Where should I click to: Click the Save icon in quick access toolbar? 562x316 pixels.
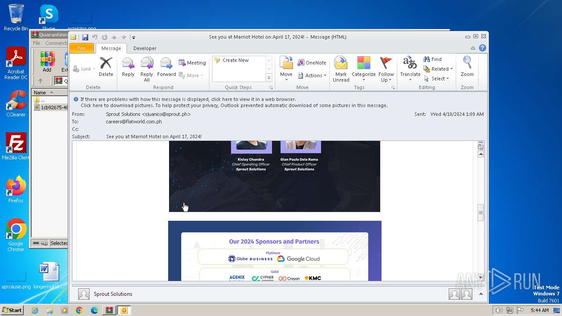(x=85, y=37)
